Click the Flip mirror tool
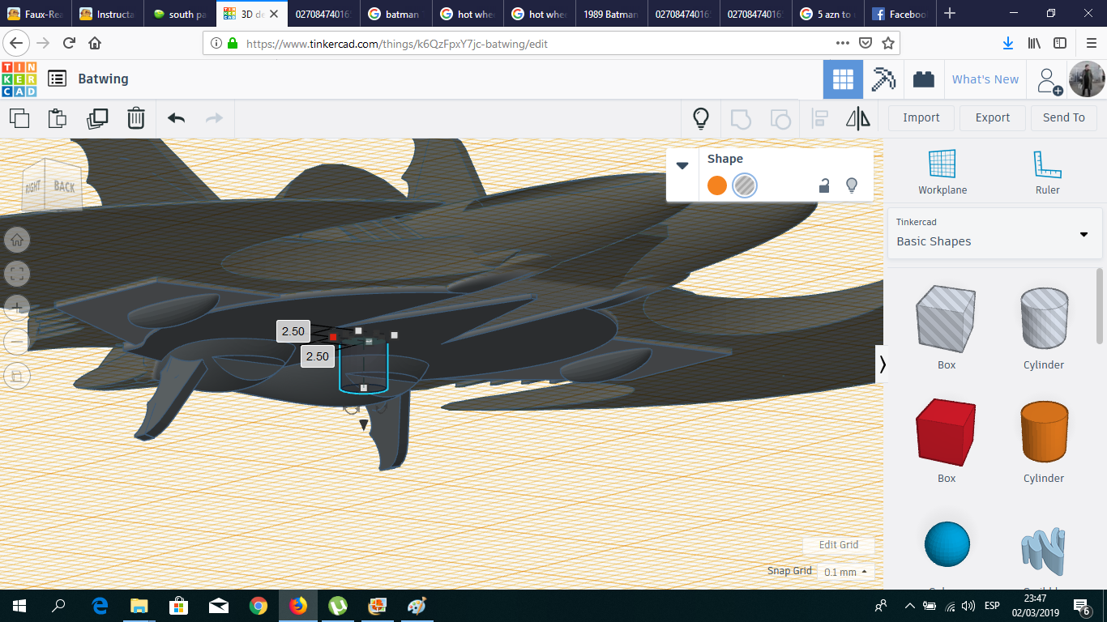Viewport: 1107px width, 622px height. 858,118
